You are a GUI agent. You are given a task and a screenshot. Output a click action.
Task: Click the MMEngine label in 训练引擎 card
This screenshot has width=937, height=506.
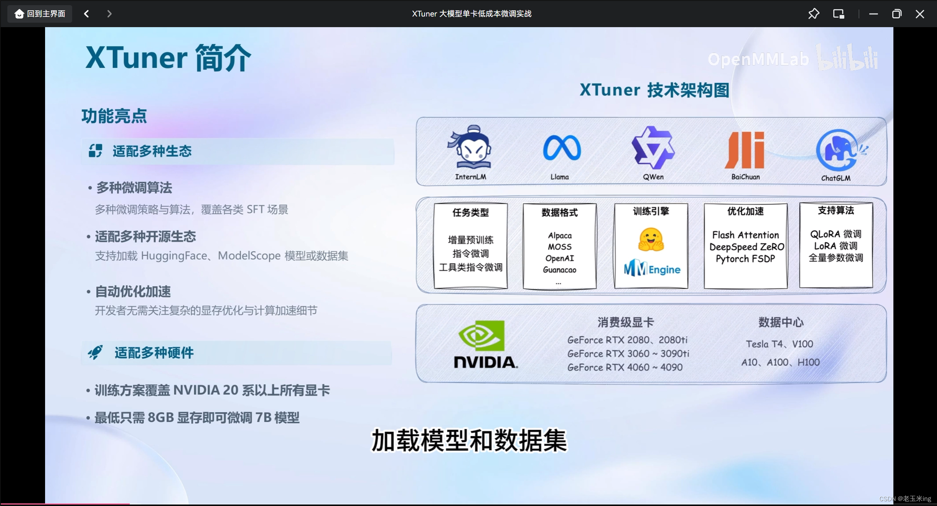coord(652,269)
